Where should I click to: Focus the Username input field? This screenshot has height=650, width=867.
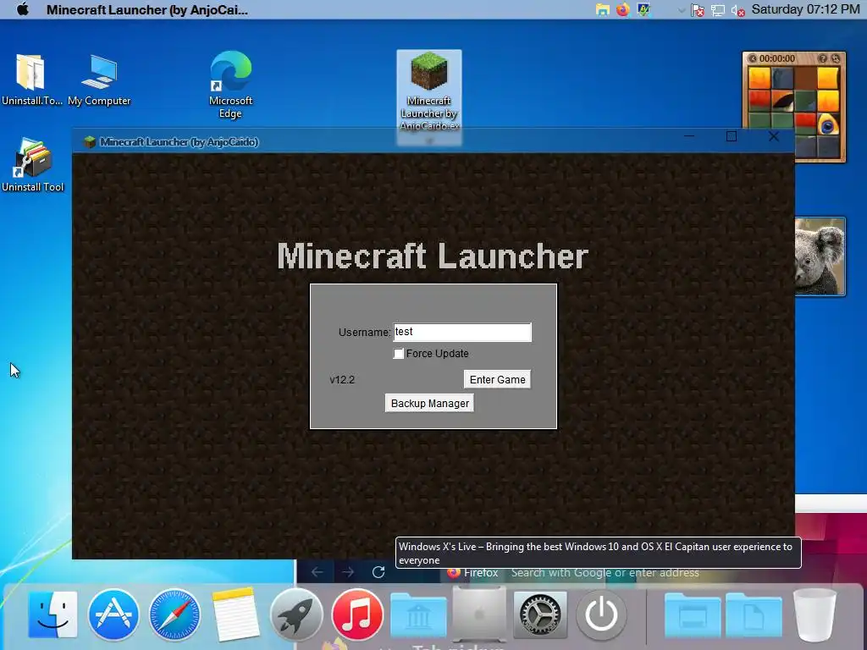point(462,332)
